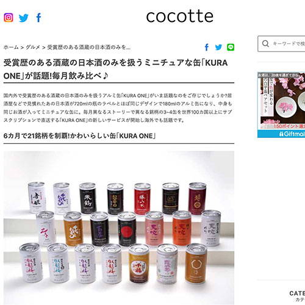Open the グルメ breadcrumb category
Image resolution: width=305 pixels, height=305 pixels.
point(33,47)
